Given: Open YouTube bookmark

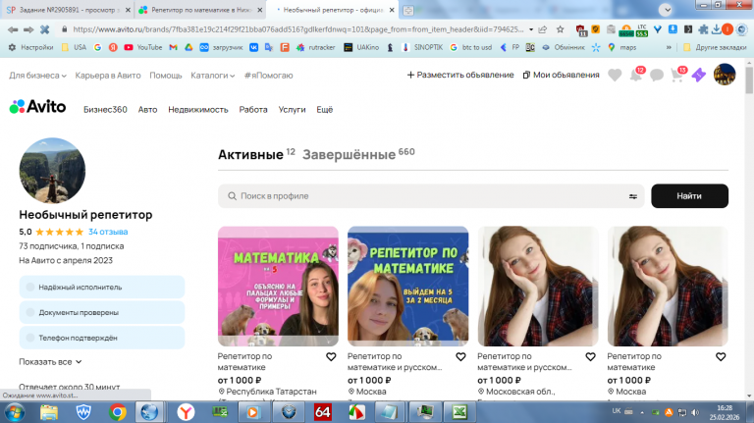Looking at the screenshot, I should (x=142, y=47).
